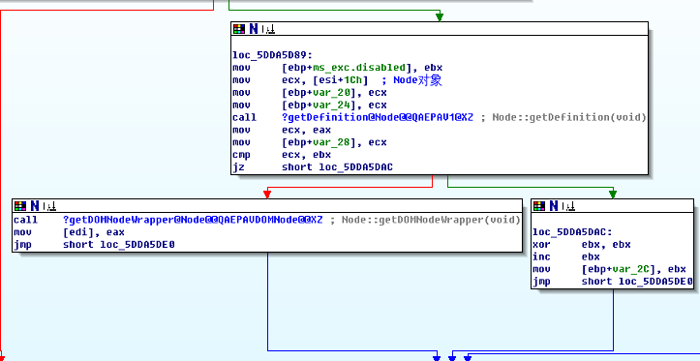Click the inc ebx instruction
This screenshot has width=700, height=361.
(566, 257)
